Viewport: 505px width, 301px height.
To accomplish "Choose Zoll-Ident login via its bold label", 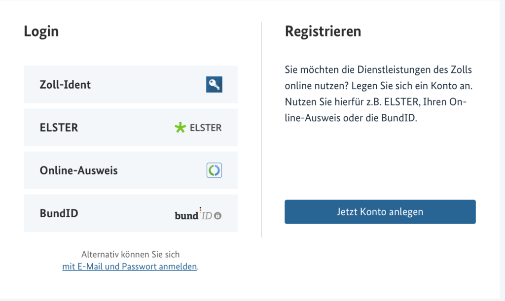I will click(65, 85).
